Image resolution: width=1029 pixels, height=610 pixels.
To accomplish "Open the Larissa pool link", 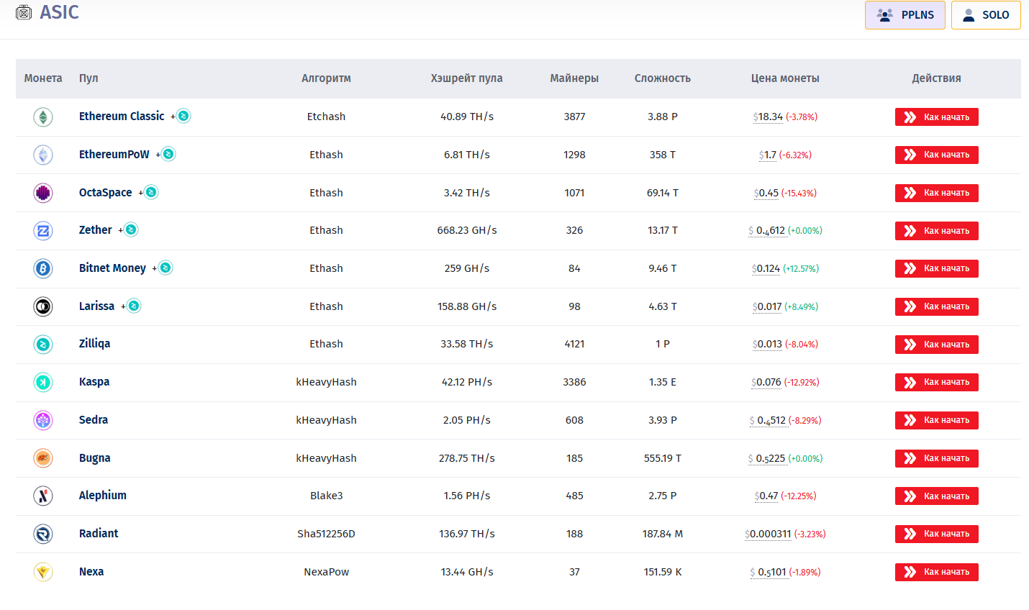I will (96, 306).
